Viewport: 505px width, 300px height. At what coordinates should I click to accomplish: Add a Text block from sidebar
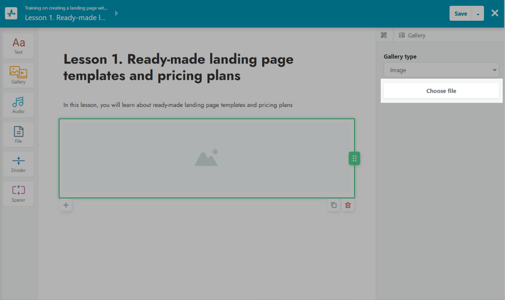click(18, 46)
